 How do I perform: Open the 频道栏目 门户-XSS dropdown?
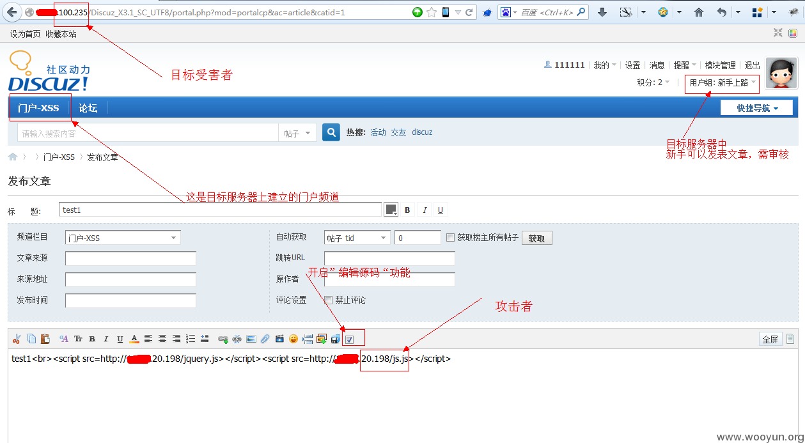pyautogui.click(x=123, y=238)
